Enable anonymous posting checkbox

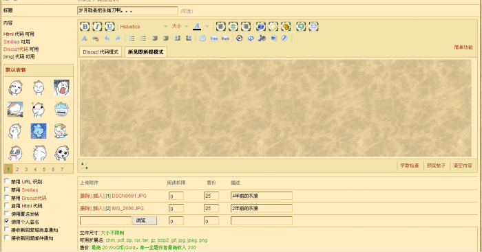7,213
